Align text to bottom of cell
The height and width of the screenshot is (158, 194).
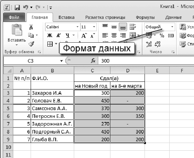(123, 27)
